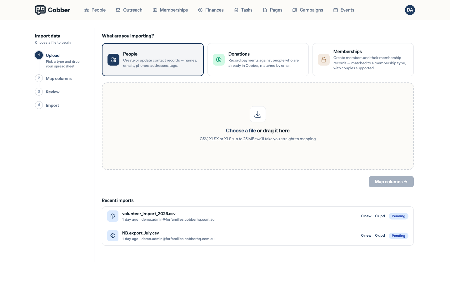Click the Recent imports heading
The image size is (450, 281).
(x=118, y=200)
